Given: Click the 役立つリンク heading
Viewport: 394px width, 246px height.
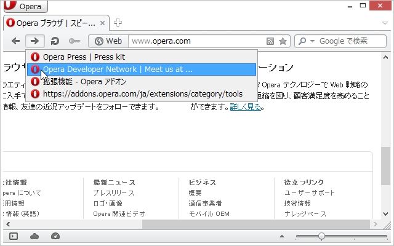Looking at the screenshot, I should click(x=304, y=183).
